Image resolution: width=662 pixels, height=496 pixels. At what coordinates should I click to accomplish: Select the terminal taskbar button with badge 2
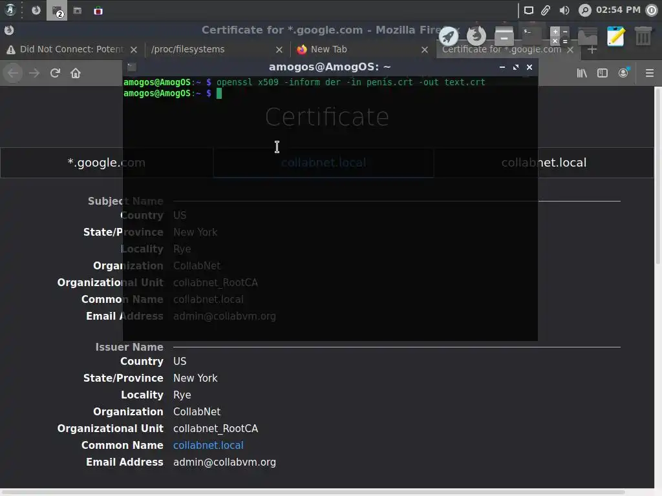tap(57, 11)
